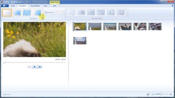
Task: Select the fifth storyboard clip thumbnail
Action: point(140,27)
